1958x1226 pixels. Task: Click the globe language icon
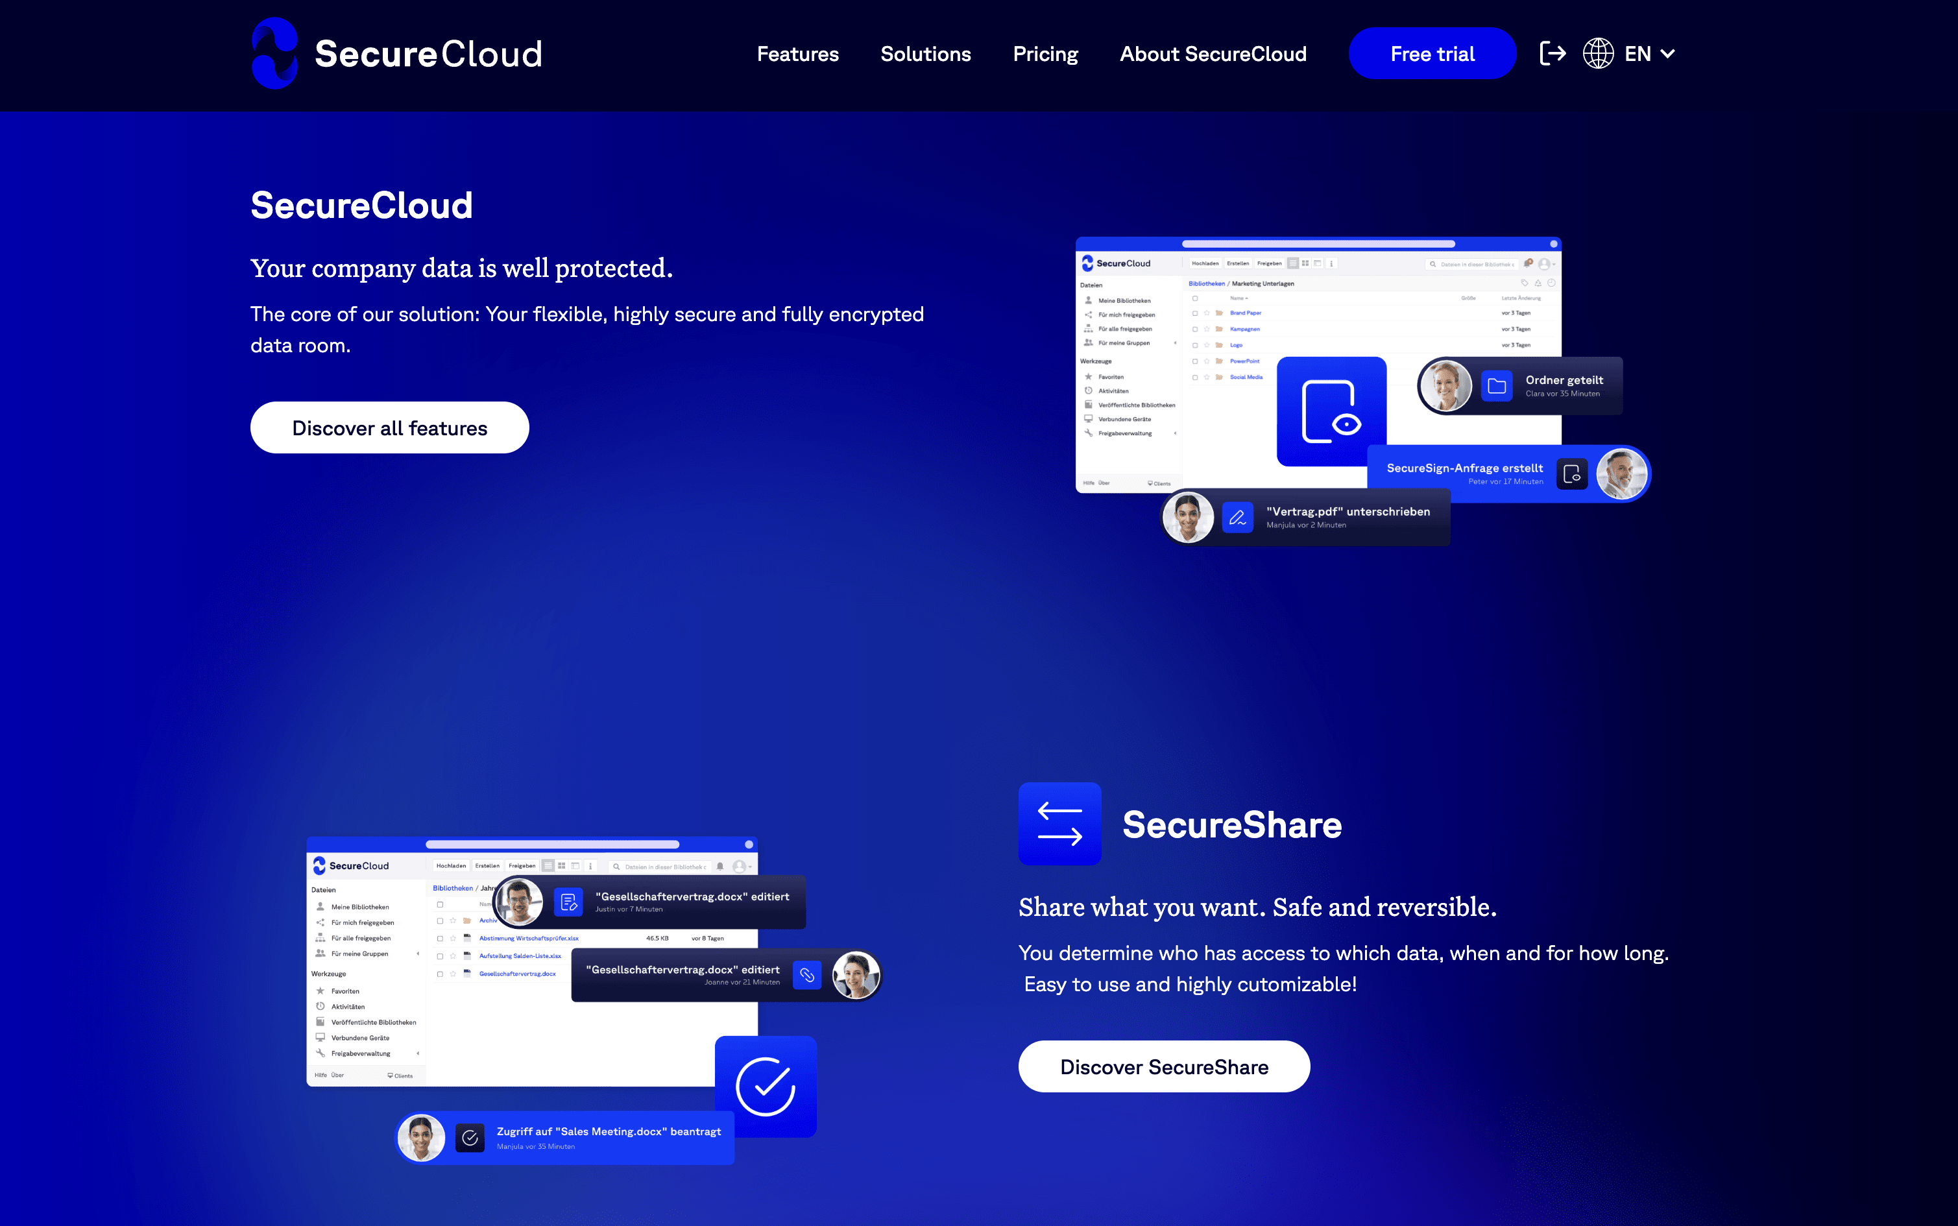1598,53
